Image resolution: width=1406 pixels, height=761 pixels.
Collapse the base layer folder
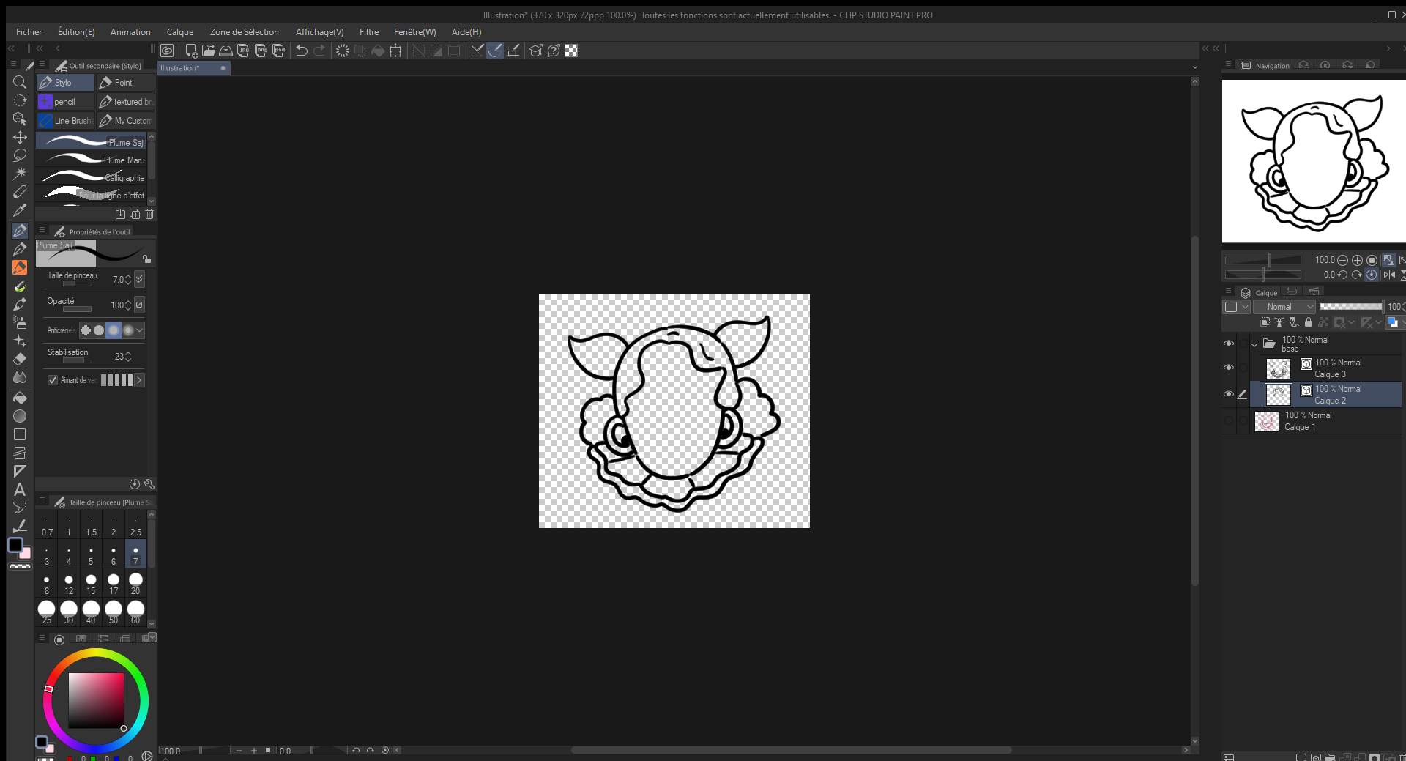(x=1254, y=344)
